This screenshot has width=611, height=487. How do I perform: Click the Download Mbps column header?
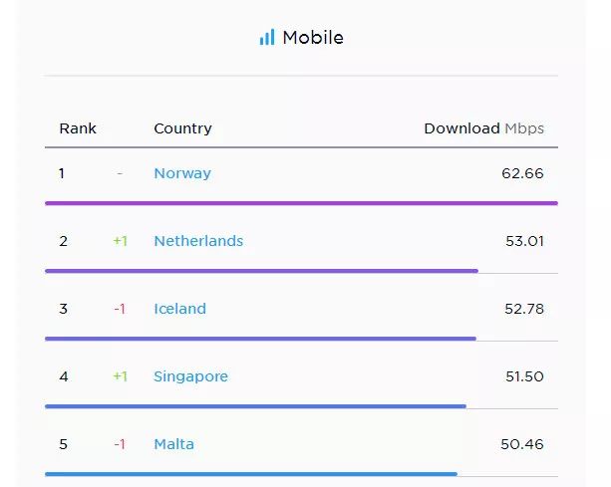(483, 128)
